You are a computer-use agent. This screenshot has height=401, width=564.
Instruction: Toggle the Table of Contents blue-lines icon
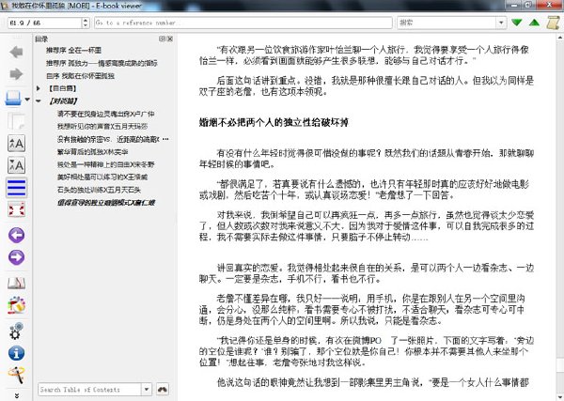tap(16, 188)
